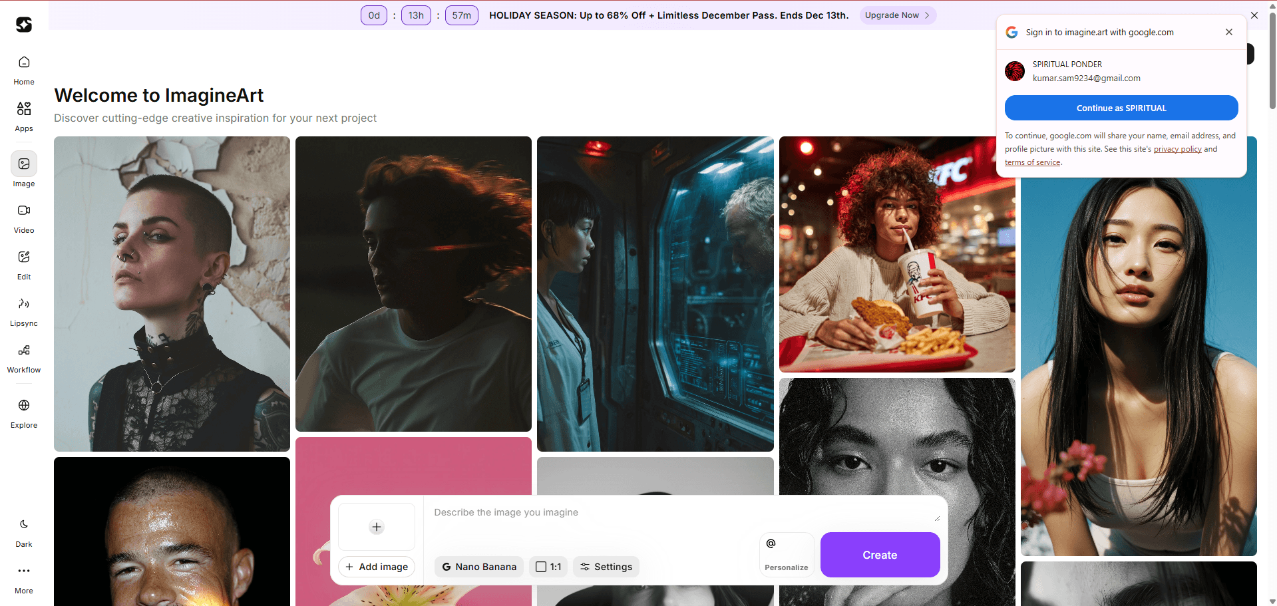Viewport: 1277px width, 606px height.
Task: Open the Nano Banana model selector
Action: 478,566
